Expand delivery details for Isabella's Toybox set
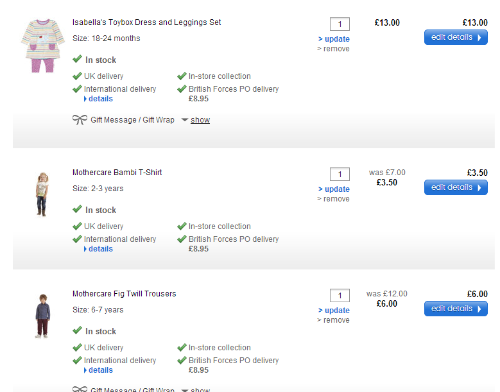The image size is (500, 392). [100, 99]
